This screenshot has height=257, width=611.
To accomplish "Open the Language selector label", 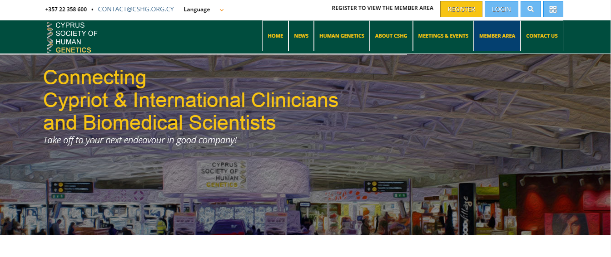I will [x=197, y=10].
